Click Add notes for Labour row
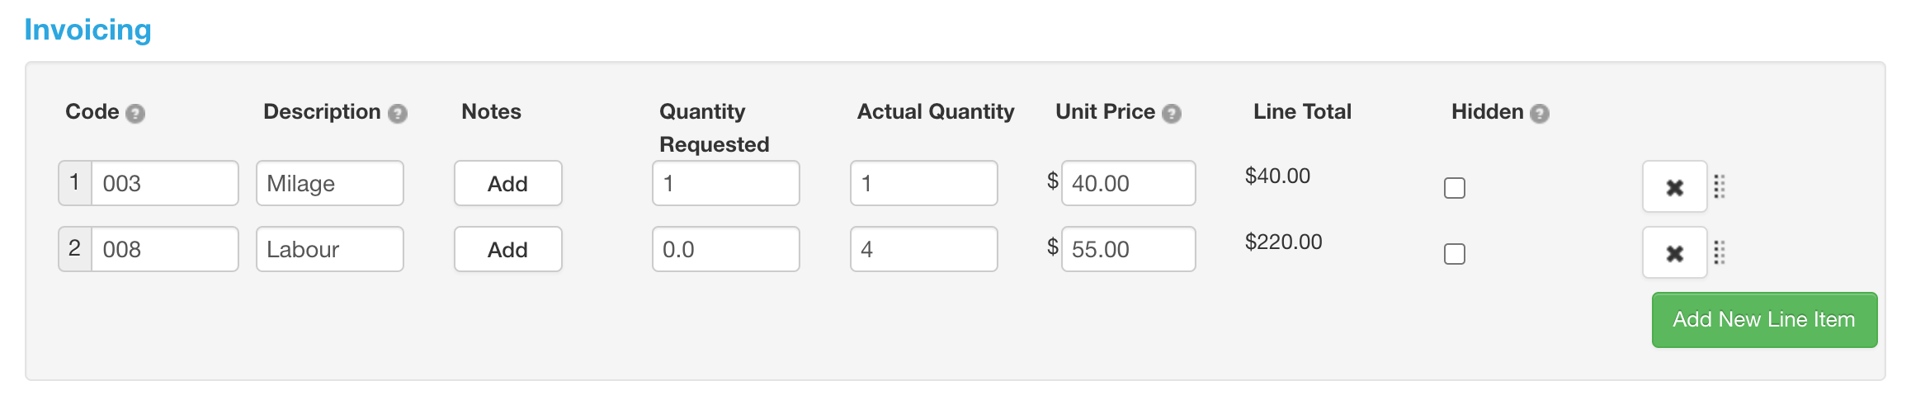1911x409 pixels. pyautogui.click(x=508, y=249)
